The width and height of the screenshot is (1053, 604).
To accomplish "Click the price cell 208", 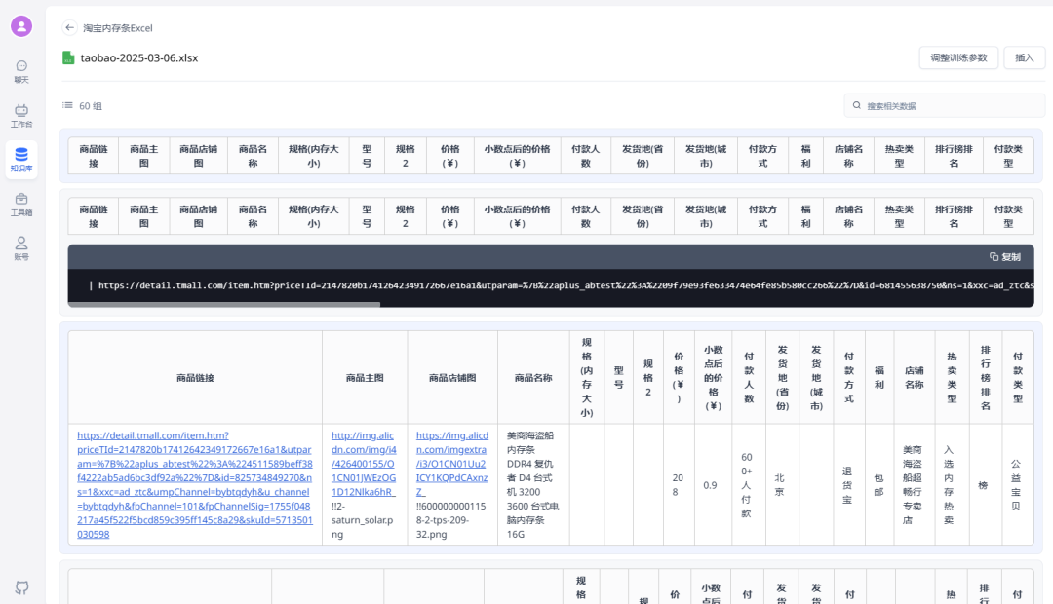I will click(x=678, y=484).
